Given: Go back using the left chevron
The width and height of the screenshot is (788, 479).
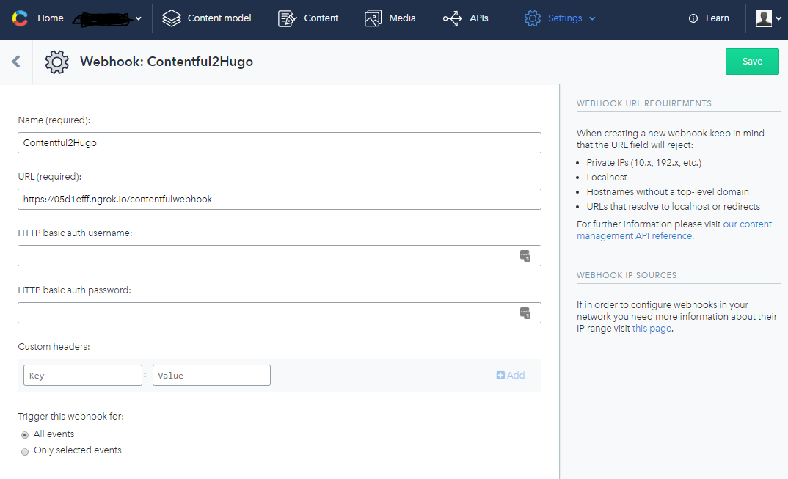Looking at the screenshot, I should (x=16, y=62).
